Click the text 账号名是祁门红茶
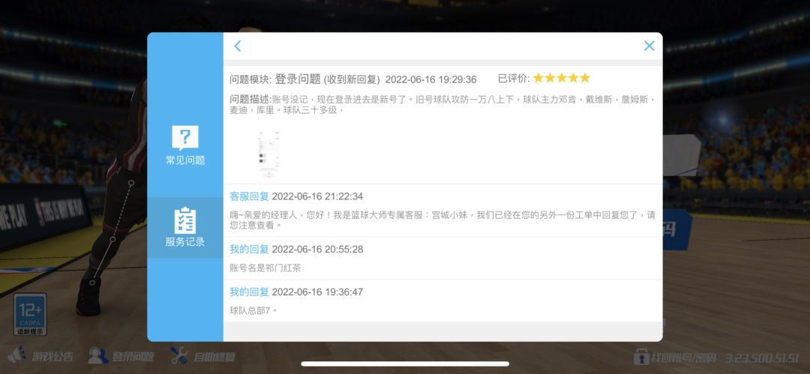This screenshot has width=810, height=374. (x=265, y=268)
